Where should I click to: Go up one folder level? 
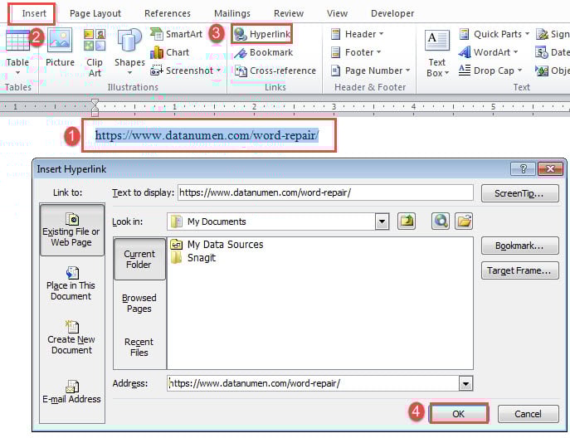coord(407,221)
